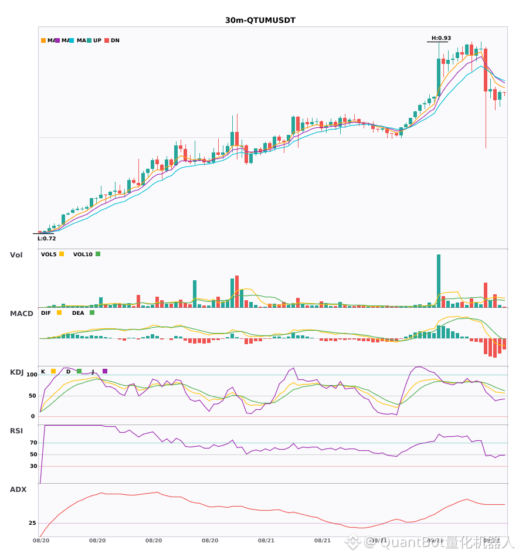This screenshot has width=519, height=557.
Task: Click the L:0.72 low price label
Action: coord(47,239)
